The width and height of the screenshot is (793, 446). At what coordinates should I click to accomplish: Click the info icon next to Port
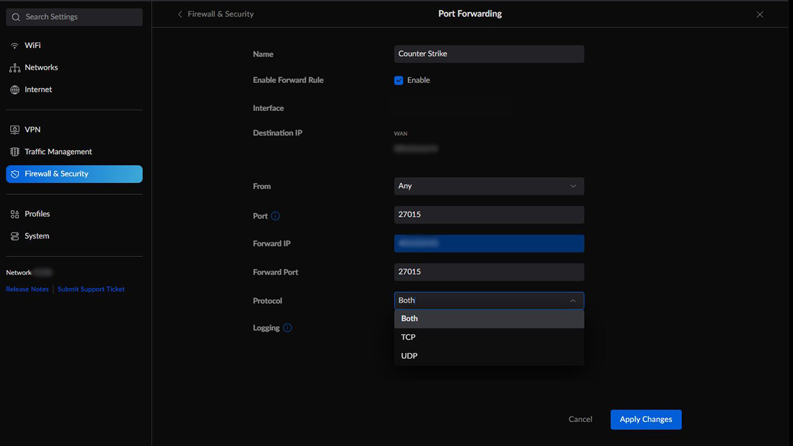pos(276,216)
